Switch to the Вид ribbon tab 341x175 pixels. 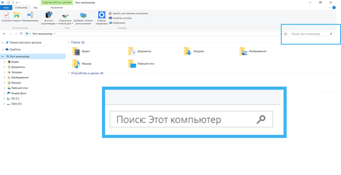pyautogui.click(x=35, y=8)
